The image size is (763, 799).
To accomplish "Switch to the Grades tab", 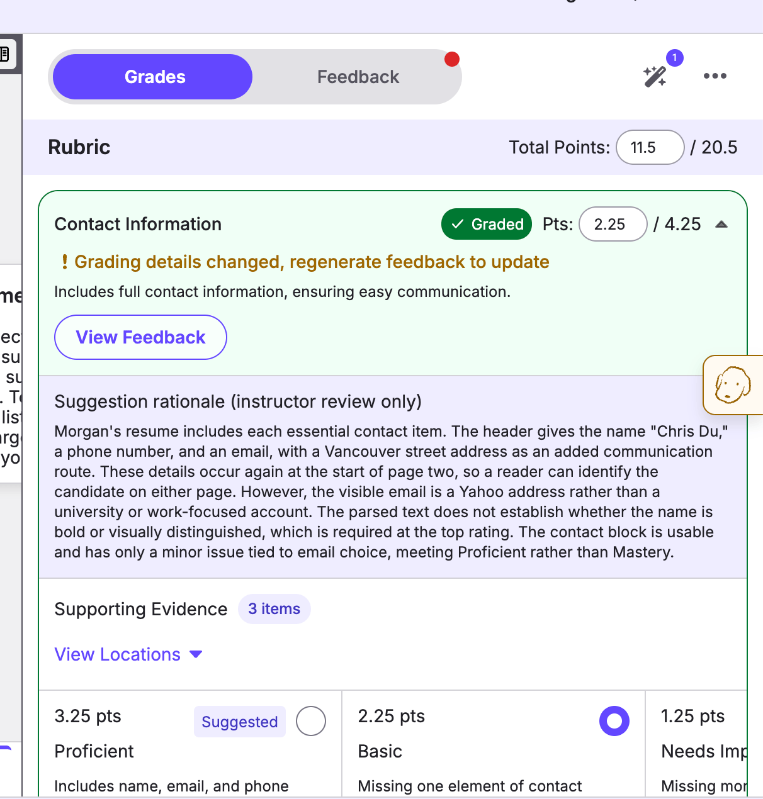I will pyautogui.click(x=153, y=77).
